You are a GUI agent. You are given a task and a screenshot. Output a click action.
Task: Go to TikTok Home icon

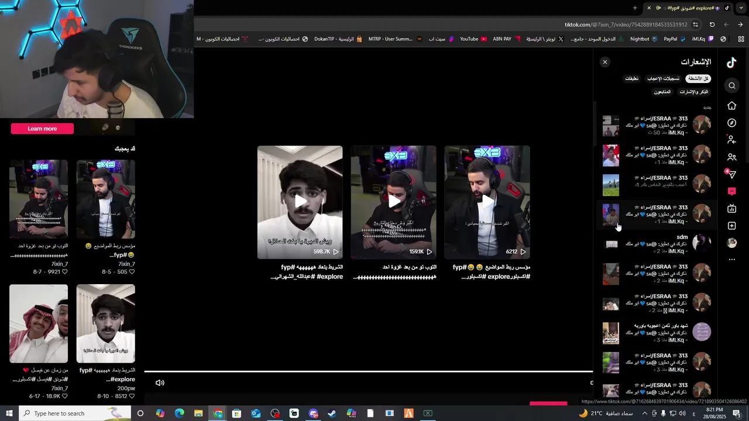[x=731, y=106]
